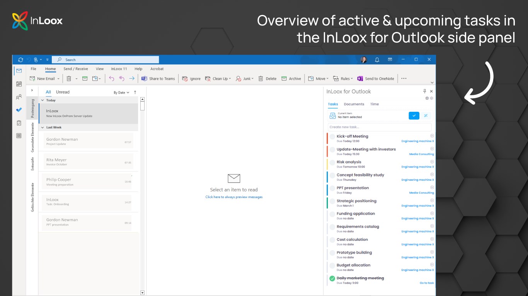Screen dimensions: 528x296
Task: Pin the InLoox for Outlook panel
Action: pos(424,91)
